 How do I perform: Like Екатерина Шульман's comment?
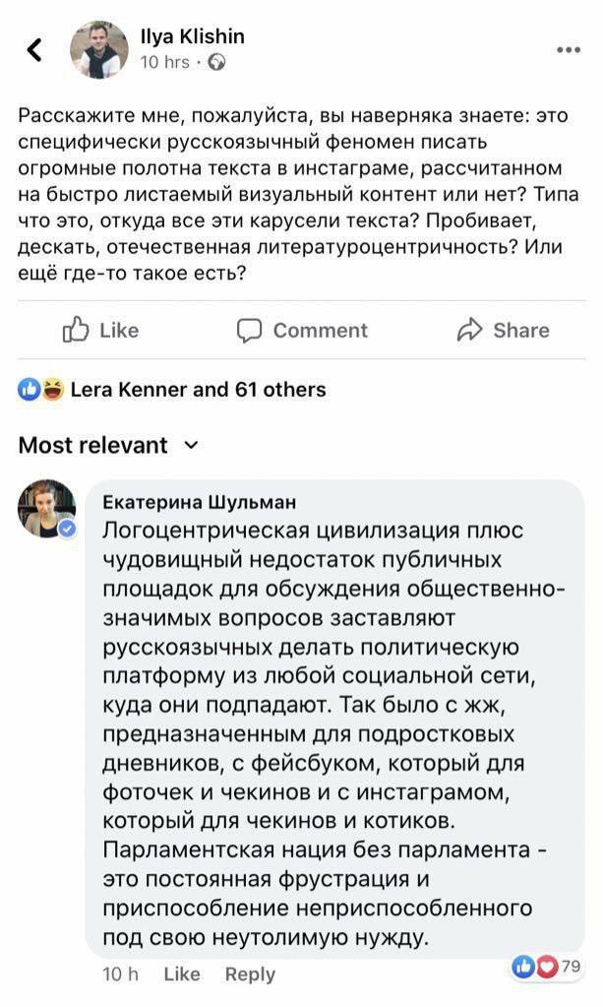[x=182, y=974]
